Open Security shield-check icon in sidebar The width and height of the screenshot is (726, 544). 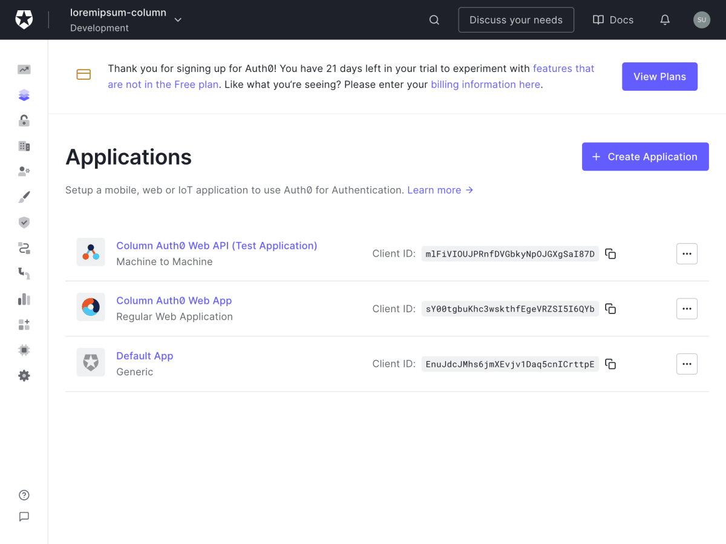[x=24, y=223]
